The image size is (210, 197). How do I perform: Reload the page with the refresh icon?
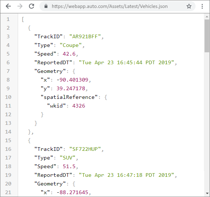31,6
